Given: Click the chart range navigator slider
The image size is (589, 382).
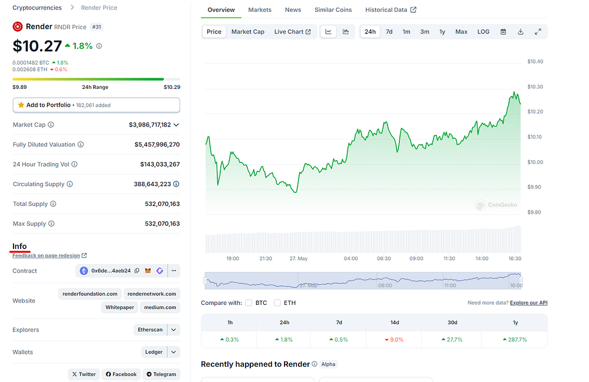Looking at the screenshot, I should pos(363,281).
